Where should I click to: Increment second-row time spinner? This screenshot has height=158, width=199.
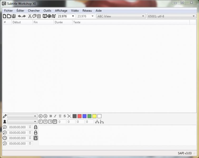click(x=30, y=132)
